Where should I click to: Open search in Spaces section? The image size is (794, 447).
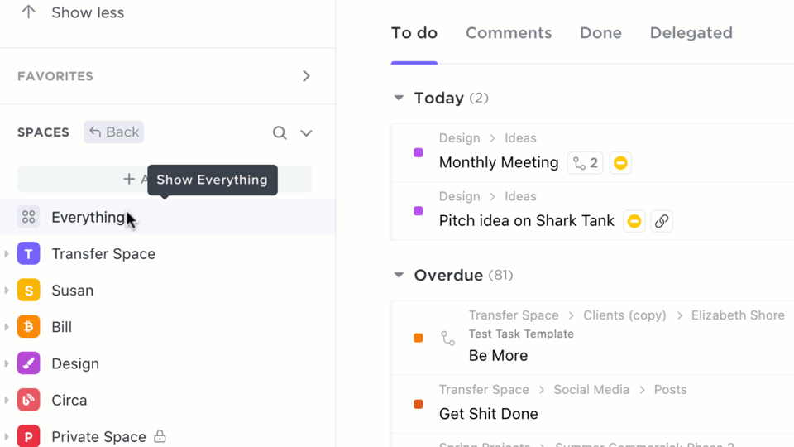pyautogui.click(x=280, y=133)
